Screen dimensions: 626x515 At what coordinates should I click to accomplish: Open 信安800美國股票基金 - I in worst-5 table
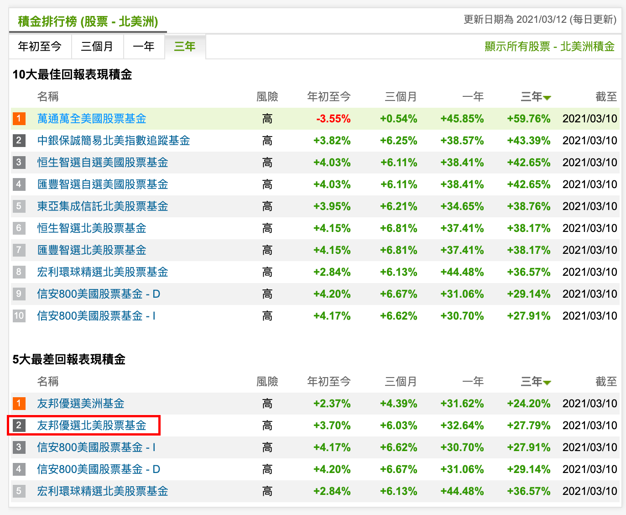pyautogui.click(x=96, y=447)
